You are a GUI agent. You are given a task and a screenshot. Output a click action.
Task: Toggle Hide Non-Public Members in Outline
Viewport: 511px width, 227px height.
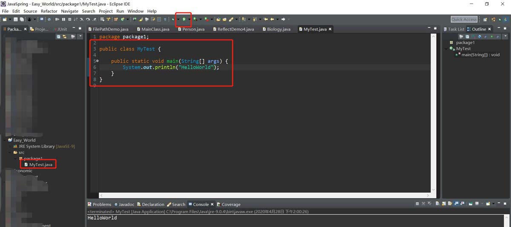(492, 37)
